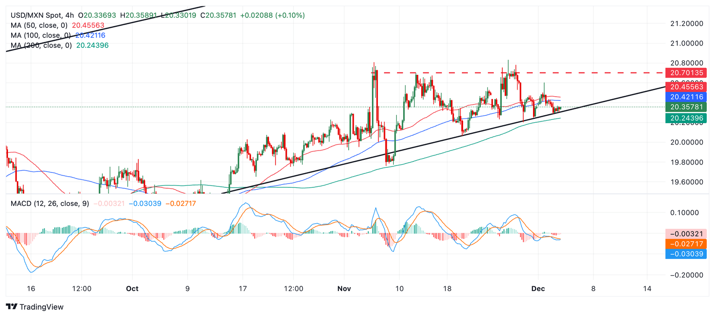Click the red 20.45563 axis price tag
The image size is (715, 317).
[686, 86]
